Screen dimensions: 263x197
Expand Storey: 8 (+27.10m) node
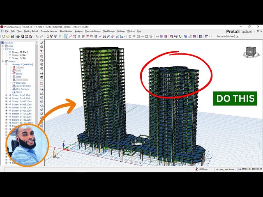pyautogui.click(x=7, y=117)
